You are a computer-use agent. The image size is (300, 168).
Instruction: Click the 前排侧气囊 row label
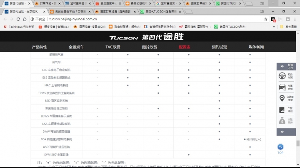[56, 54]
